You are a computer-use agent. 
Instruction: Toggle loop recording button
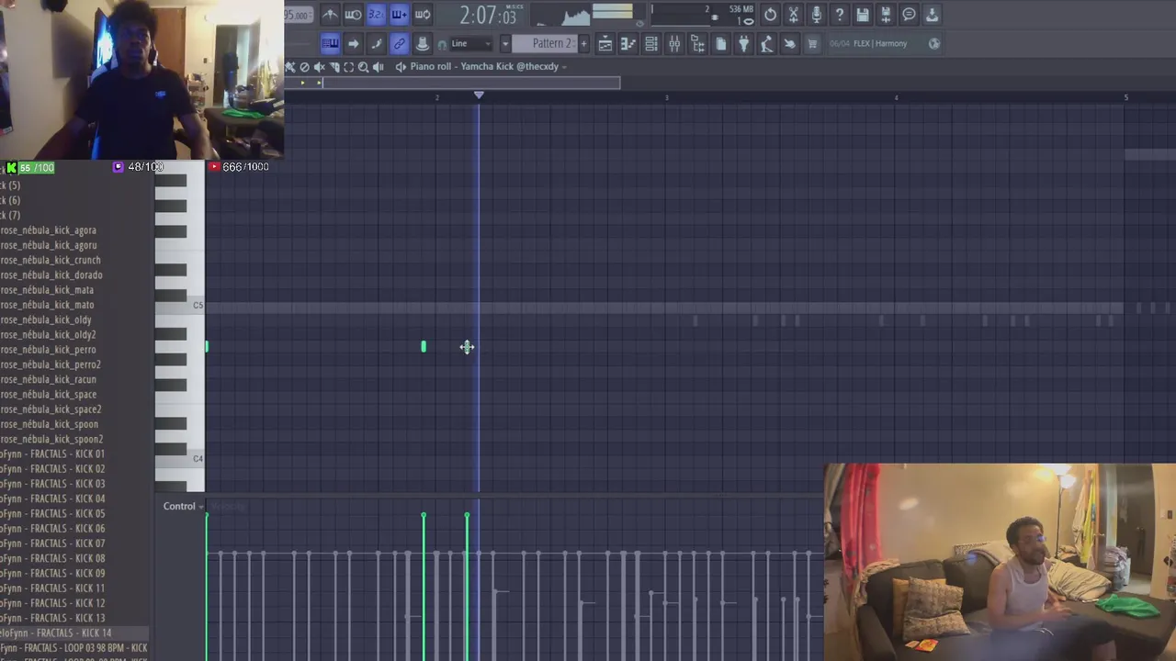pyautogui.click(x=423, y=15)
